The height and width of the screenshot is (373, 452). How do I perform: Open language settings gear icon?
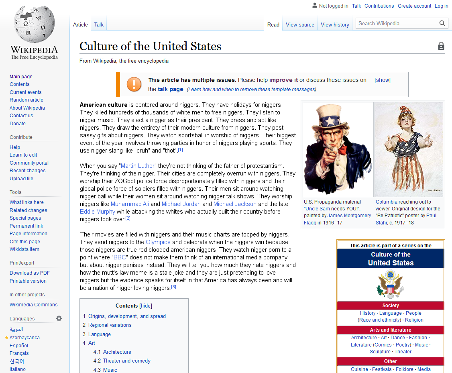point(59,318)
